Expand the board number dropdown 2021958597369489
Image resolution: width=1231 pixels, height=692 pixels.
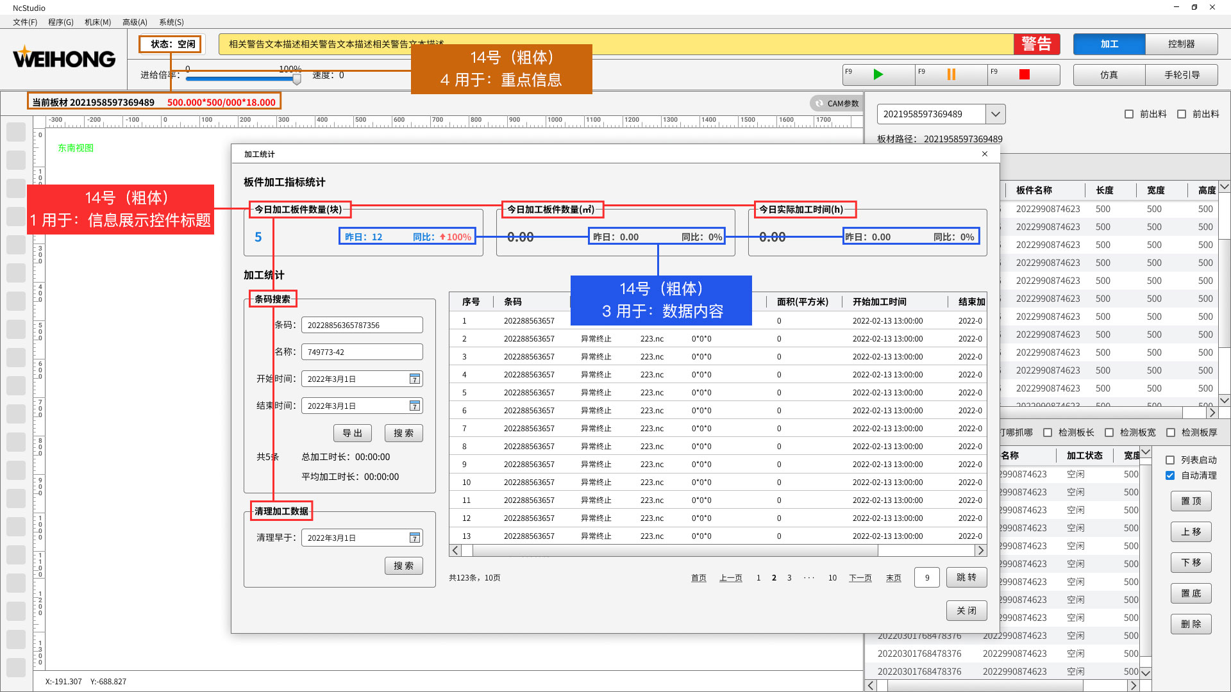[x=995, y=114]
